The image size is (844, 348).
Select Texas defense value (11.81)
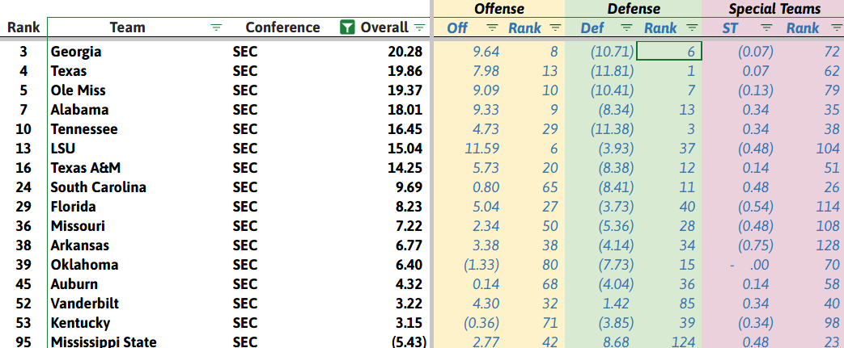[x=613, y=71]
